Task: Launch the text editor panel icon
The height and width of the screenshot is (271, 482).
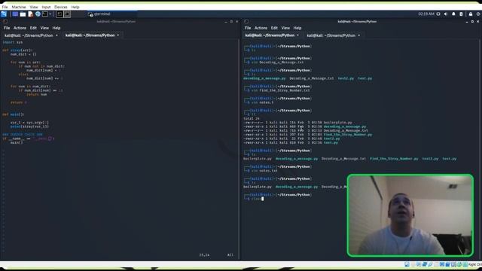Action: click(30, 14)
